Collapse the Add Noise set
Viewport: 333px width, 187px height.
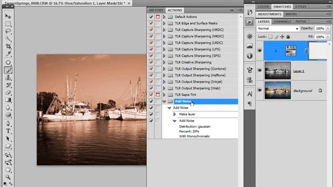coord(164,101)
